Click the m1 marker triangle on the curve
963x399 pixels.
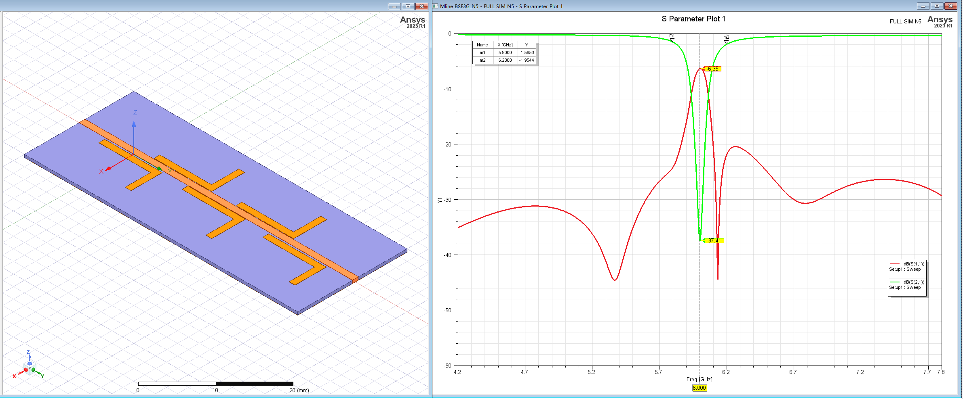[x=672, y=40]
